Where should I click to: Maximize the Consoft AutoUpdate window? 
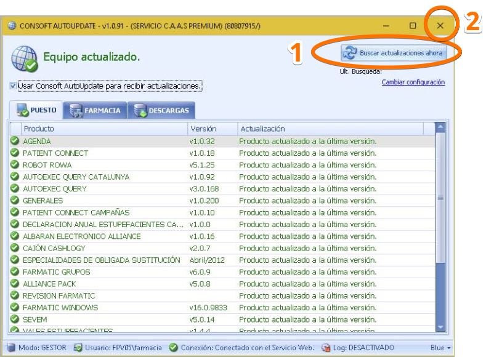pos(413,26)
